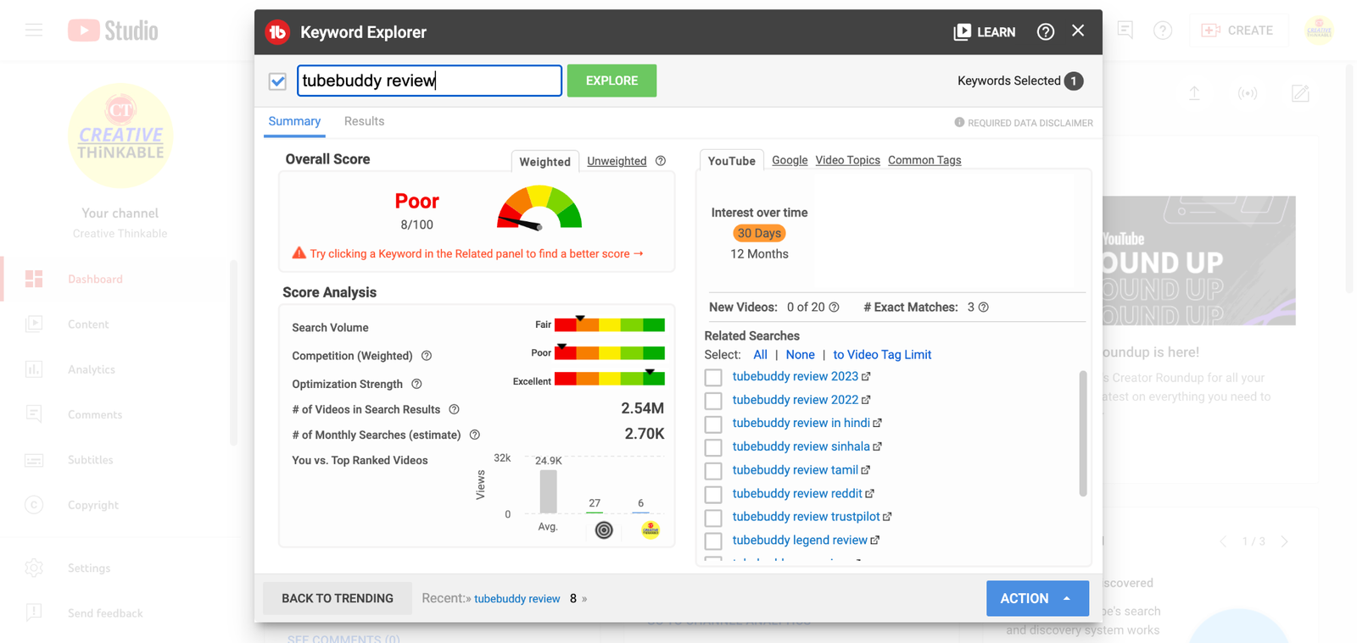Click the to Video Tag Limit link
This screenshot has height=643, width=1357.
click(882, 355)
